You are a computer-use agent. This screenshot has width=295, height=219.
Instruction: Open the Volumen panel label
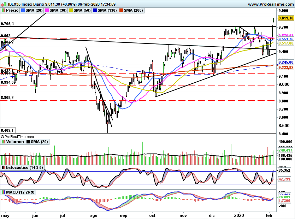[x=15, y=142]
